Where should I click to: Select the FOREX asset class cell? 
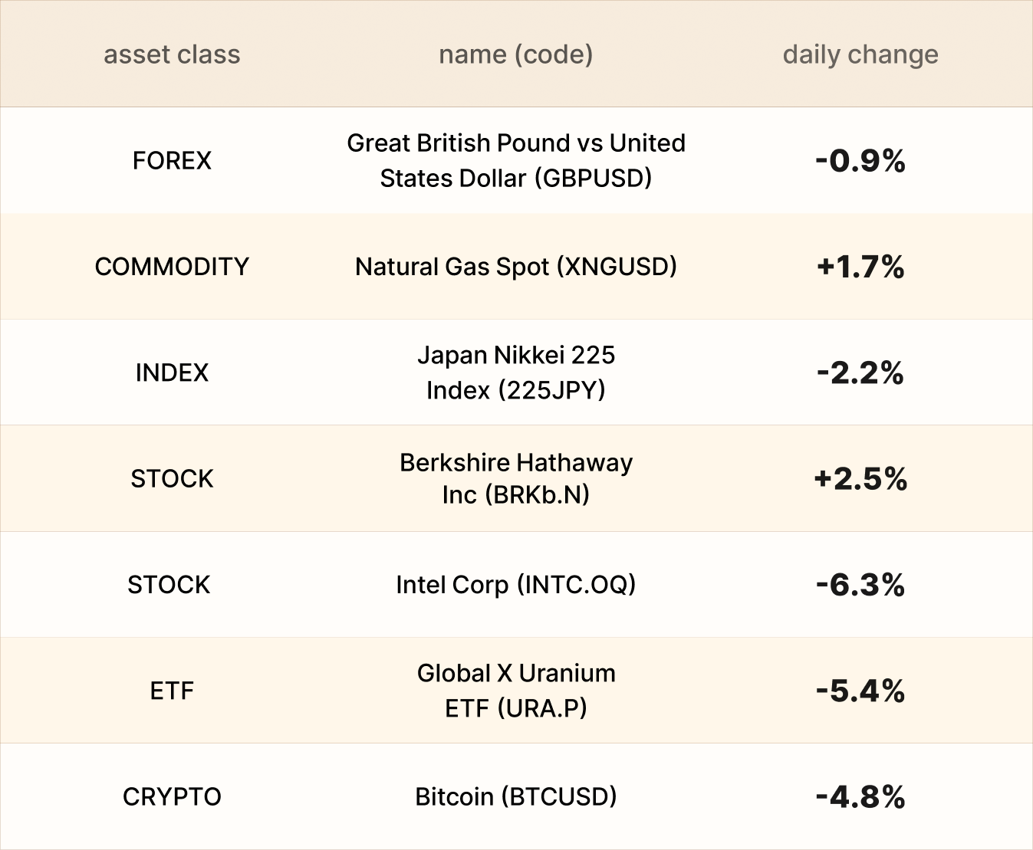coord(172,160)
